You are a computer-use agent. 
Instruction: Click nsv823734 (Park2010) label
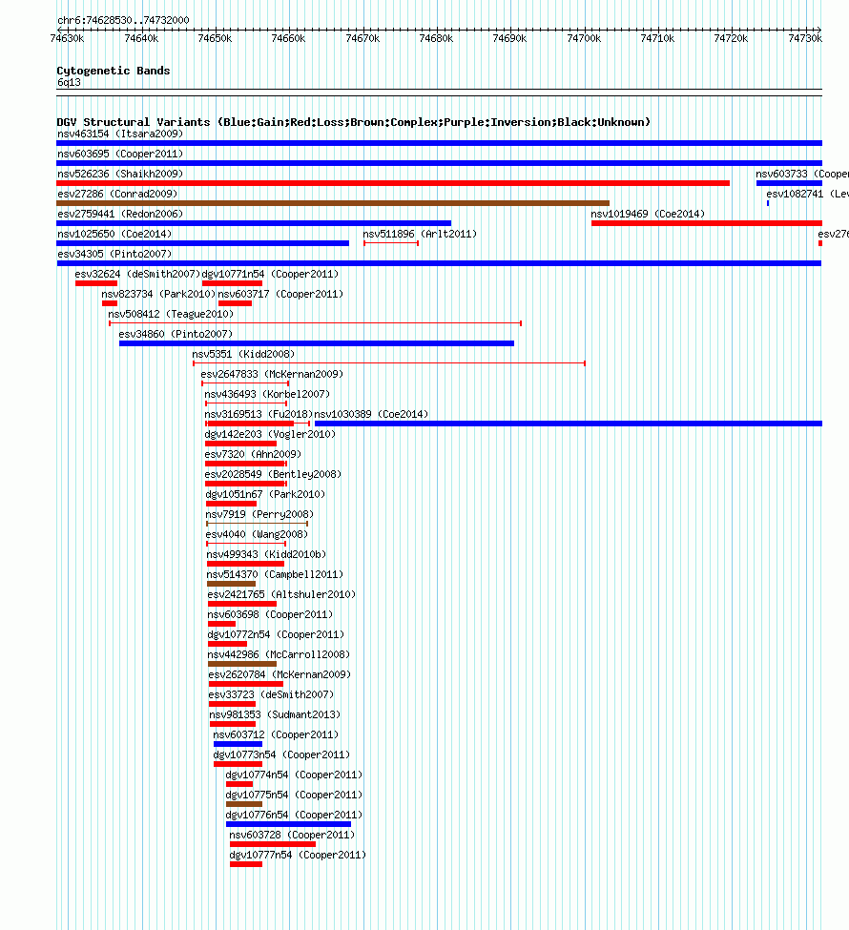click(157, 294)
